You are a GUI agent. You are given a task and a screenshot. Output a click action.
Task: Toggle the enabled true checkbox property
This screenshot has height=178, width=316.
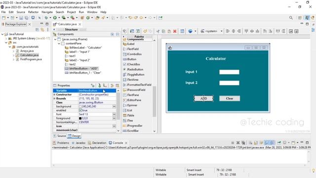tap(80, 110)
